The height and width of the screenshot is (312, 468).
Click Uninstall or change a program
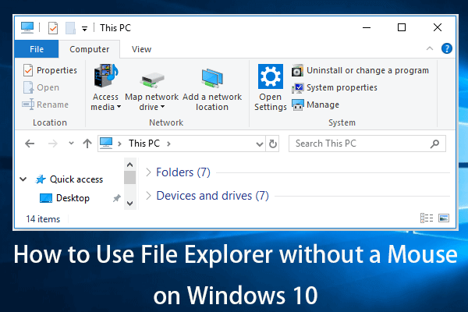point(360,70)
